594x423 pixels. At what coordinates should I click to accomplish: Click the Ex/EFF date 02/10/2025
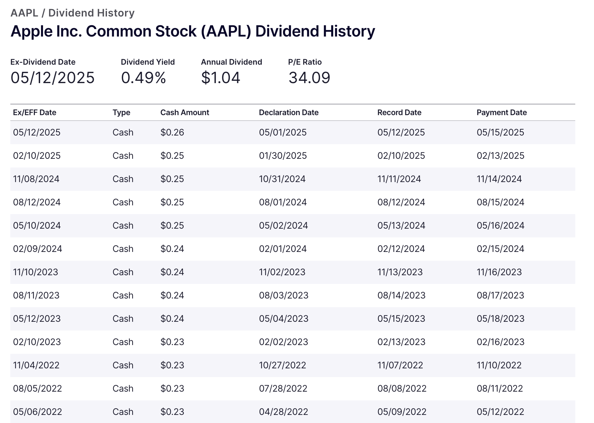[37, 156]
